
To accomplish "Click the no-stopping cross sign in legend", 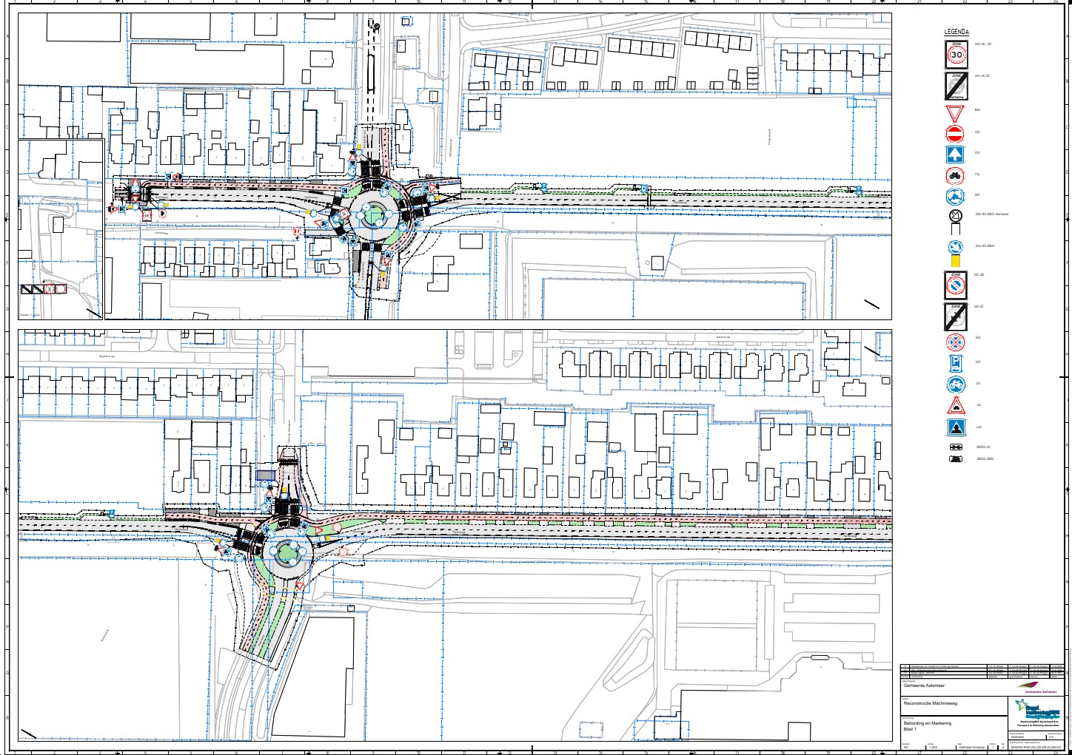I will pyautogui.click(x=955, y=342).
